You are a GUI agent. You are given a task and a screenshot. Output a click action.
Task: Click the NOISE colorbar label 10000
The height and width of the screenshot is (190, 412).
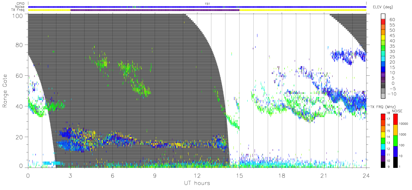click(x=404, y=124)
